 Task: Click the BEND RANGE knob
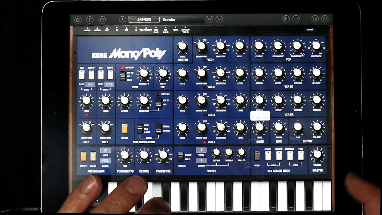coord(279,127)
